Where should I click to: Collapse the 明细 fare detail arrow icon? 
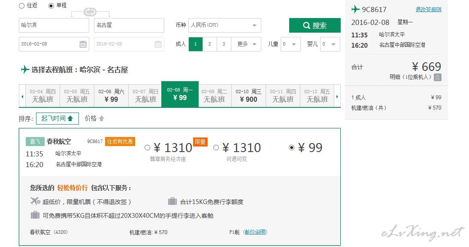click(x=437, y=78)
